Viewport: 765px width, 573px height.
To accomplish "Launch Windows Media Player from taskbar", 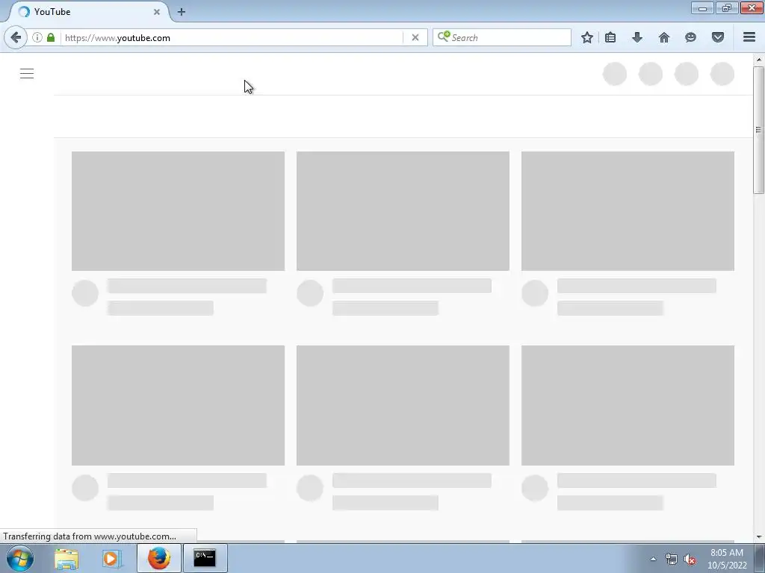I will tap(112, 558).
